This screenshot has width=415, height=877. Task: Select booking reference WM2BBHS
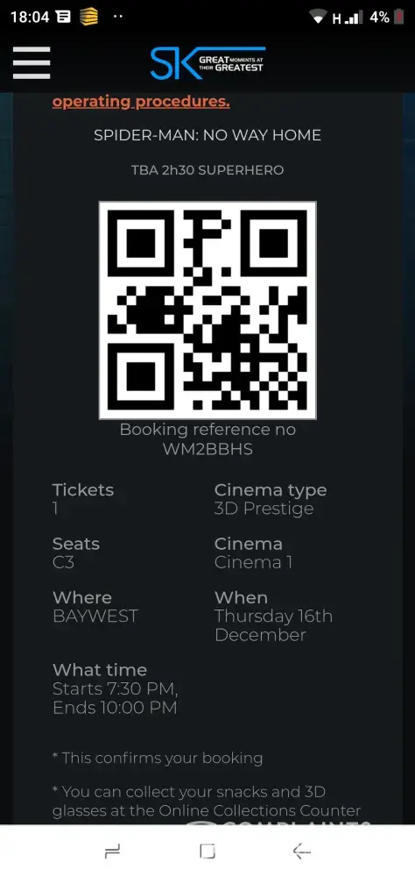(x=207, y=449)
